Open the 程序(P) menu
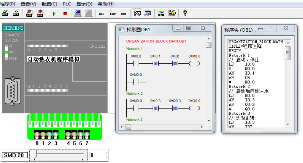Viewport: 303px width, 163px height. pyautogui.click(x=8, y=4)
